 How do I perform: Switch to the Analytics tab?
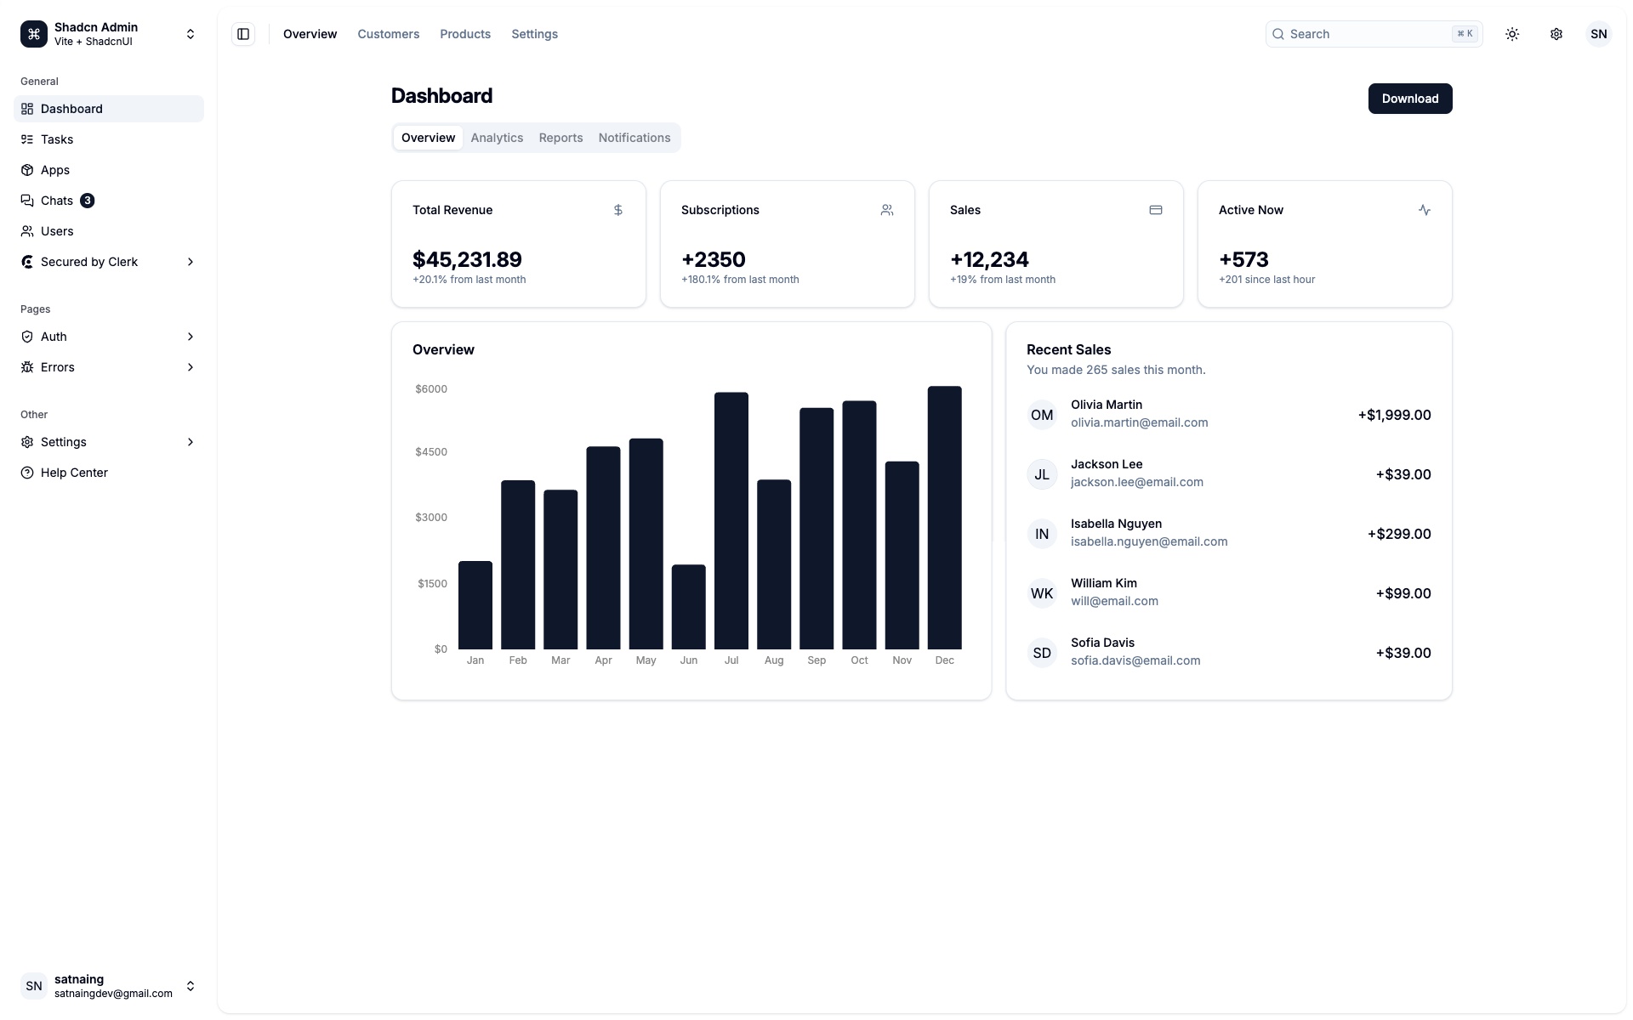(497, 138)
